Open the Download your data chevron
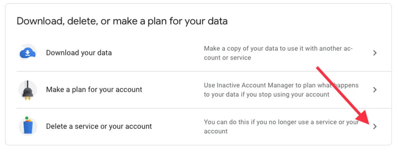402x149 pixels. pyautogui.click(x=375, y=53)
